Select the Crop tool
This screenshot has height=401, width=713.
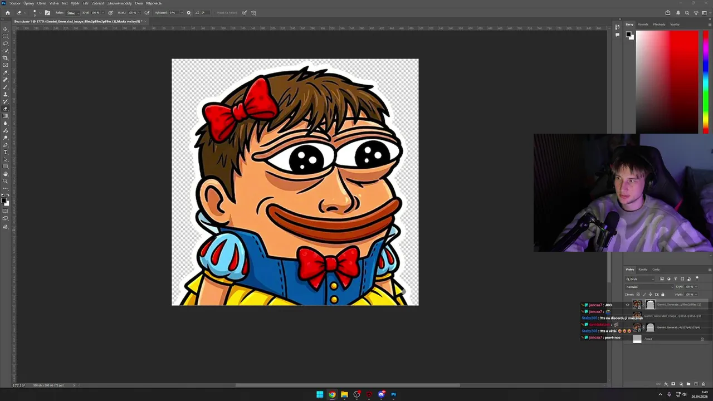(6, 57)
